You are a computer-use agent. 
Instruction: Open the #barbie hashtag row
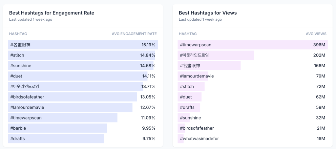18,128
